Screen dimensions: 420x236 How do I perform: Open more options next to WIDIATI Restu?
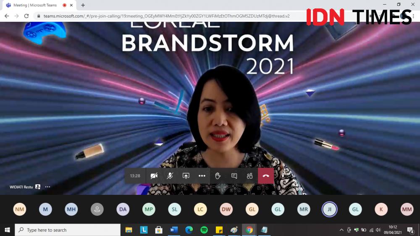[48, 187]
